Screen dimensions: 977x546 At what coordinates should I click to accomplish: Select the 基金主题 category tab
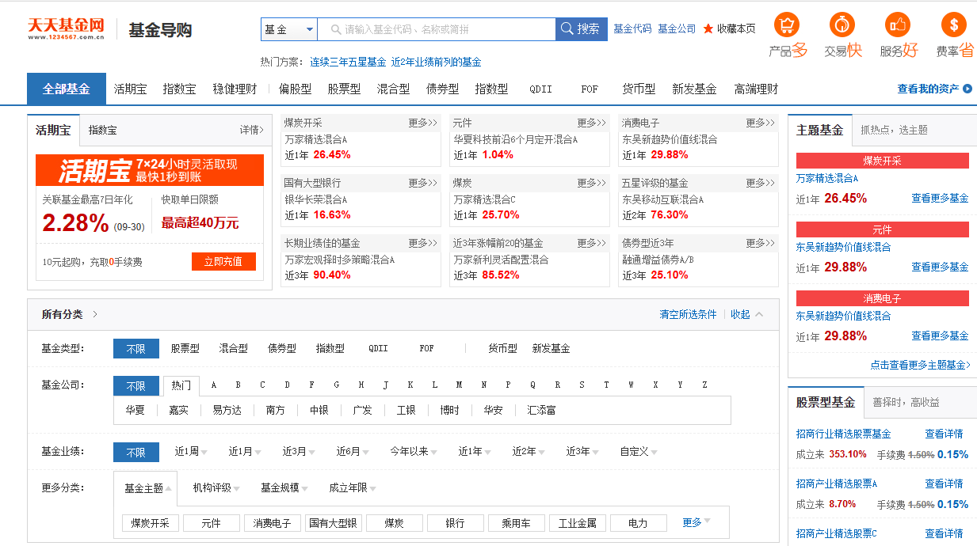tap(146, 488)
